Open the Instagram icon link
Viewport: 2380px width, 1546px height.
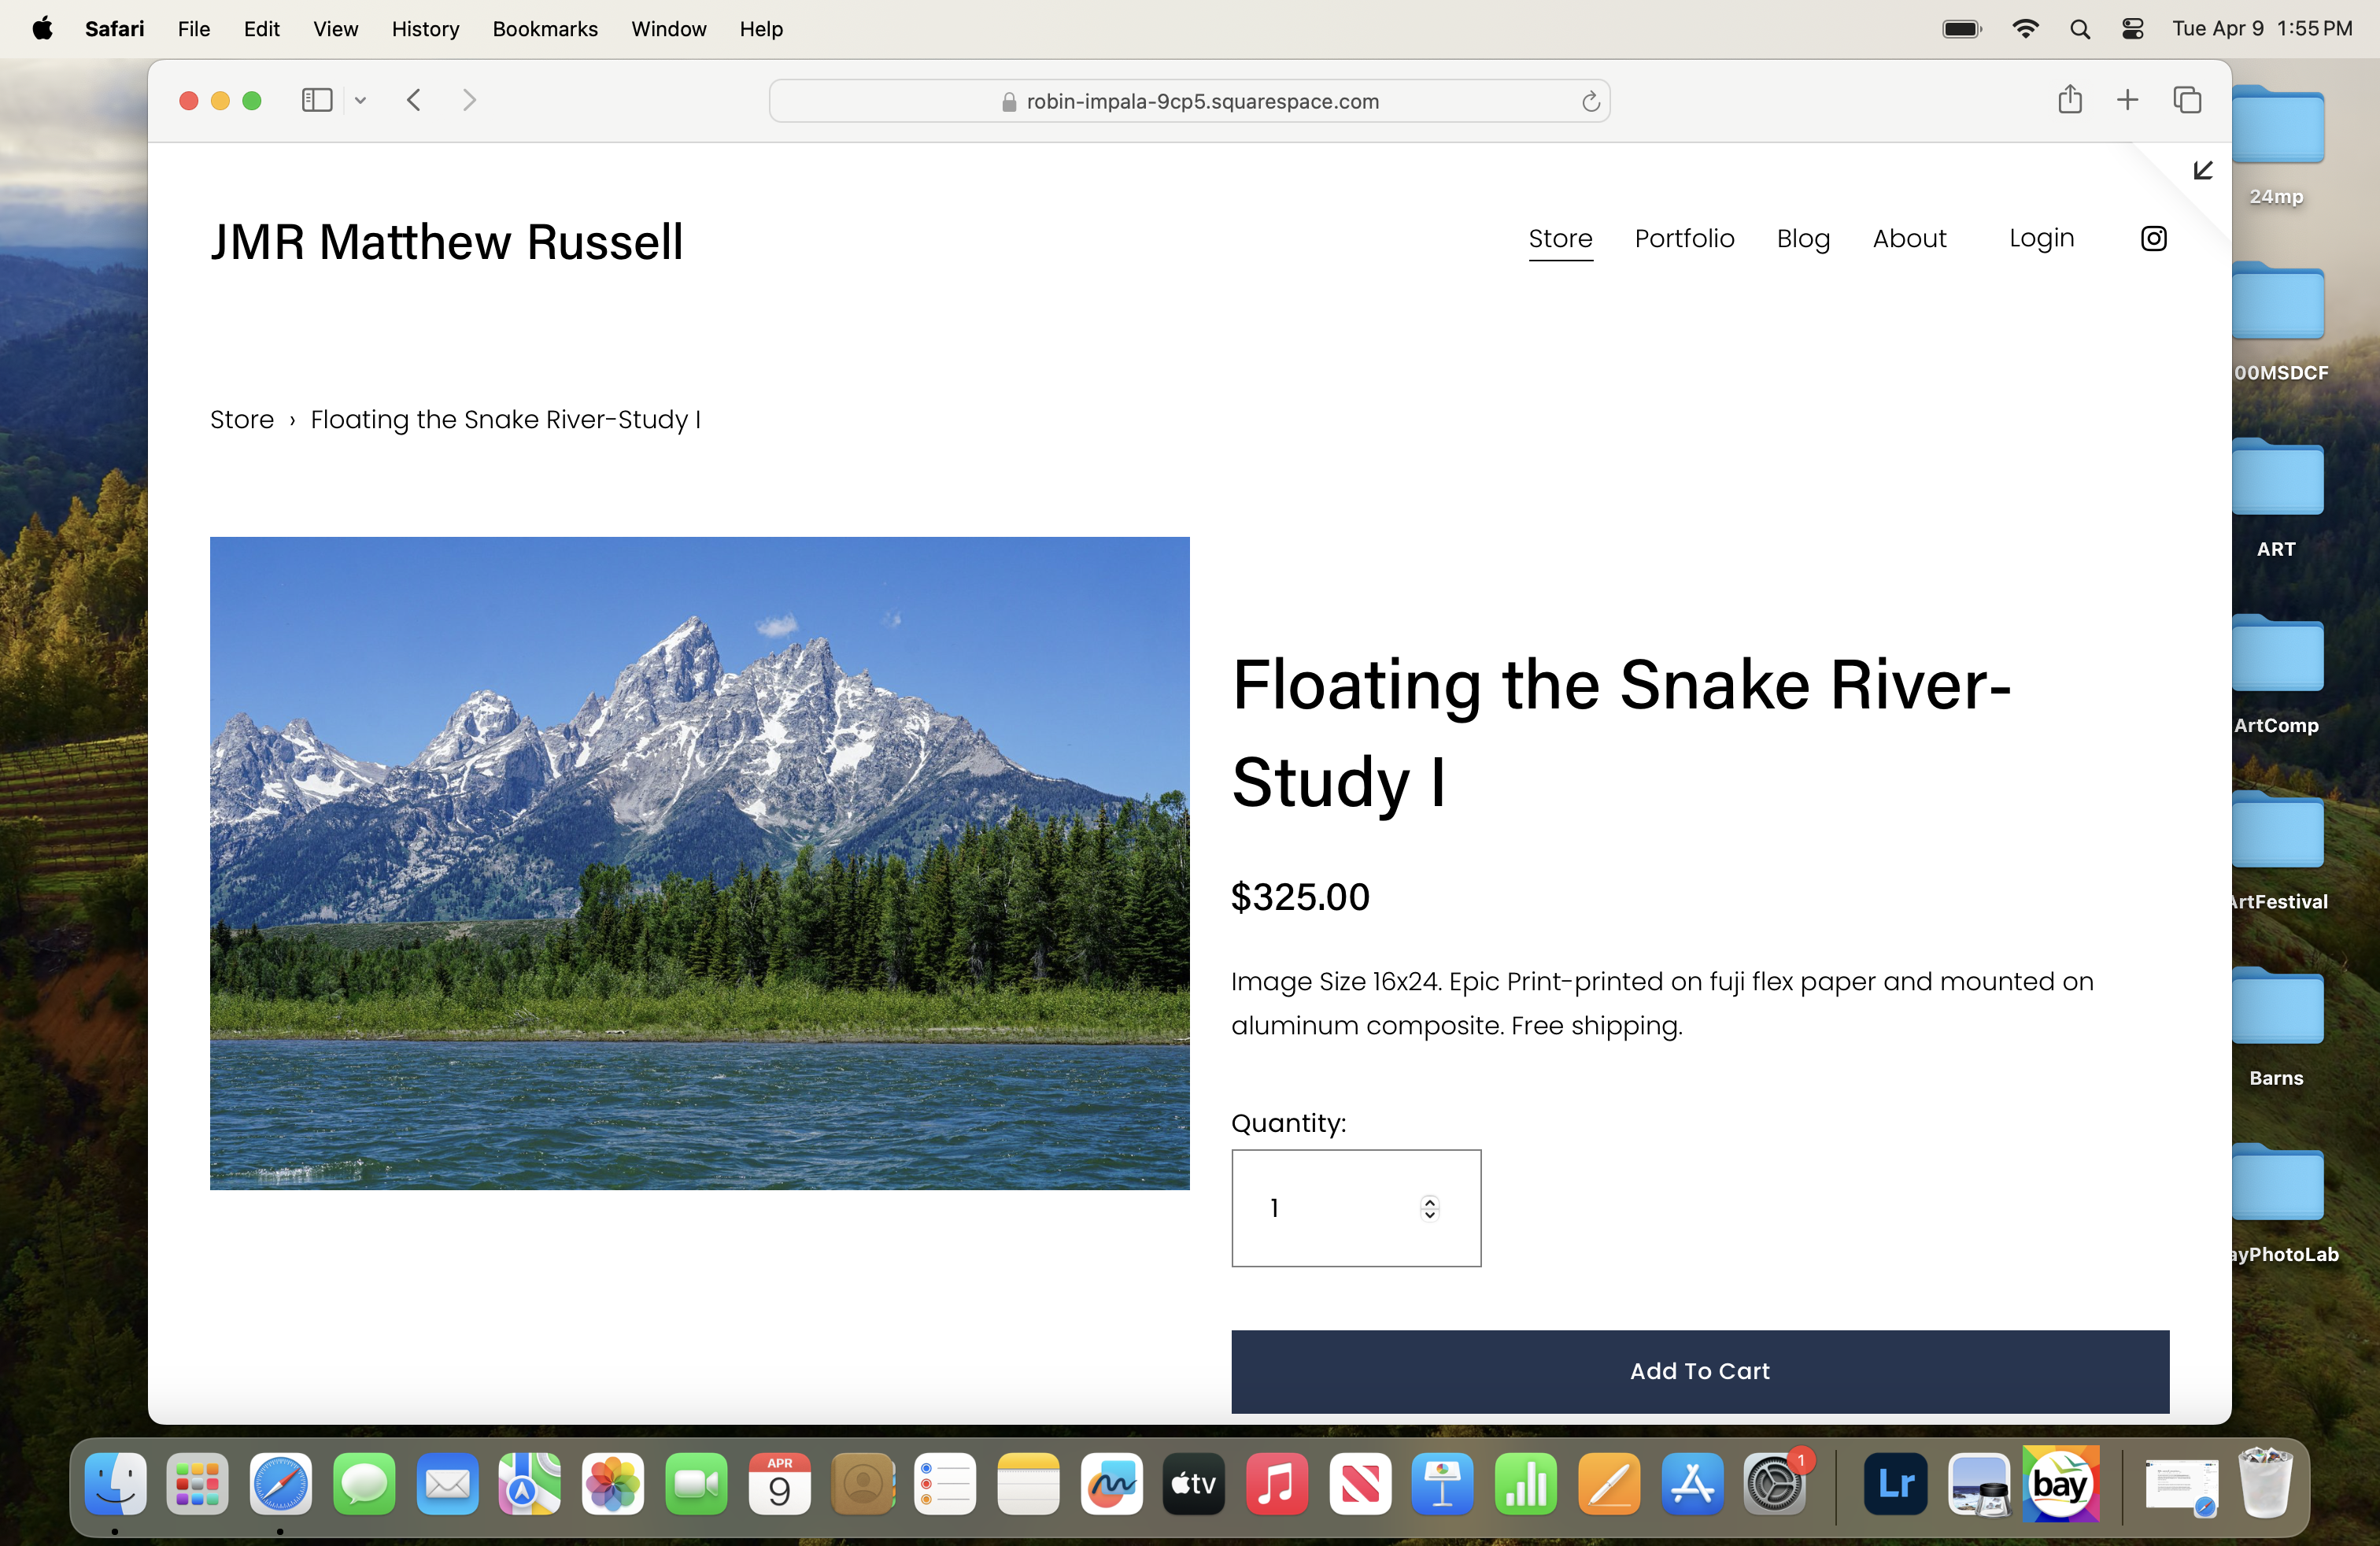[x=2153, y=238]
